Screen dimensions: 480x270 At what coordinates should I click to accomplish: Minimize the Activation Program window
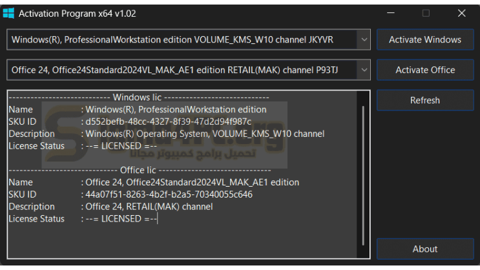(x=391, y=13)
